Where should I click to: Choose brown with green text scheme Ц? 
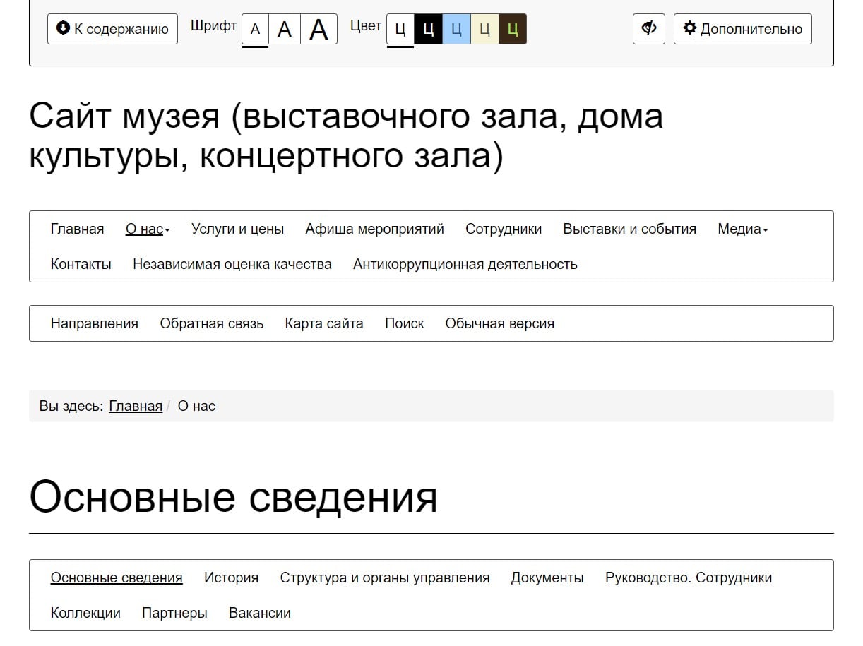coord(513,29)
